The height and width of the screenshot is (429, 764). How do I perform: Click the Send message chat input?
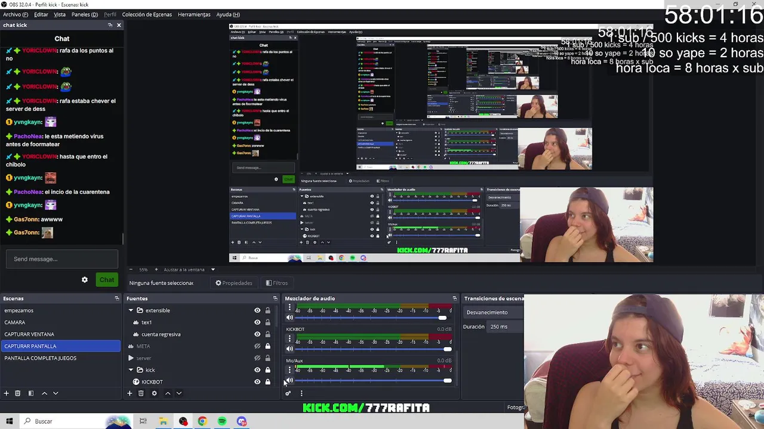pos(62,259)
